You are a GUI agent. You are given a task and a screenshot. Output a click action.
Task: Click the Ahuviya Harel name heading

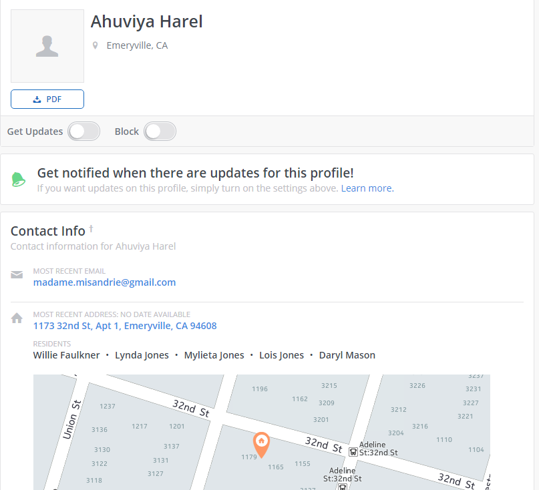click(x=147, y=21)
